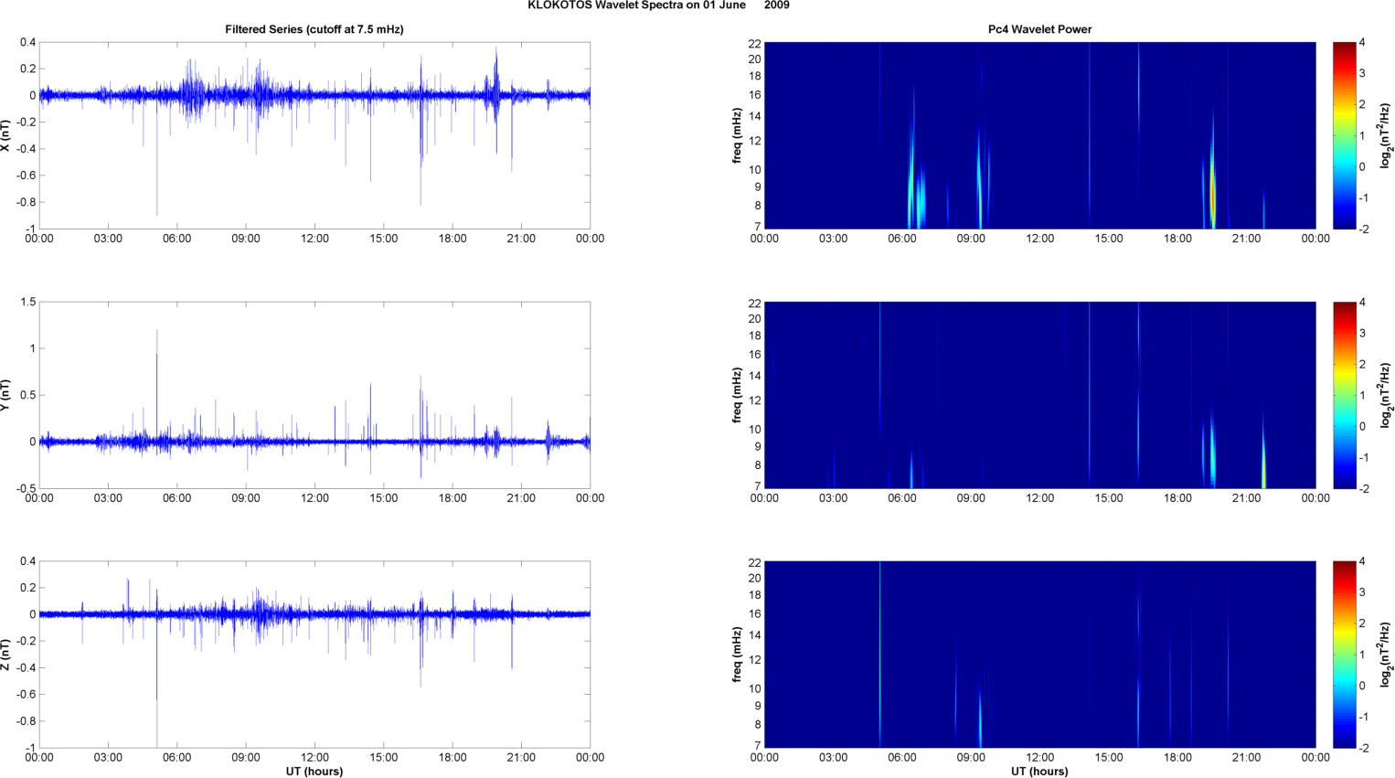Click the "0.4" tick on the X (nT) axis
This screenshot has height=778, width=1395.
27,42
